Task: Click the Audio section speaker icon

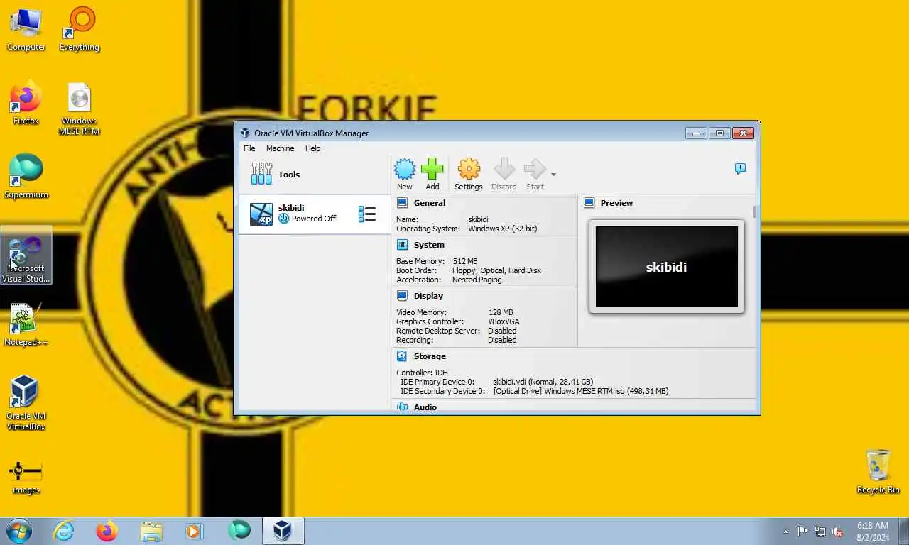Action: point(402,407)
